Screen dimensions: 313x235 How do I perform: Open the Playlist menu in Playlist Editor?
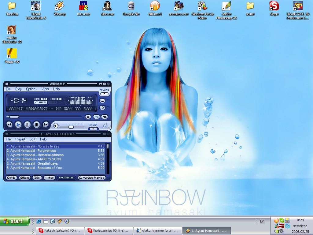pos(20,139)
